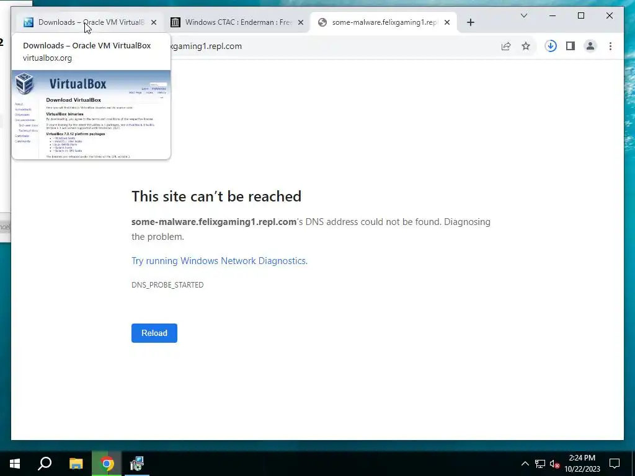The width and height of the screenshot is (635, 476).
Task: Click the VirtualBox favicon on the first tab
Action: click(29, 22)
